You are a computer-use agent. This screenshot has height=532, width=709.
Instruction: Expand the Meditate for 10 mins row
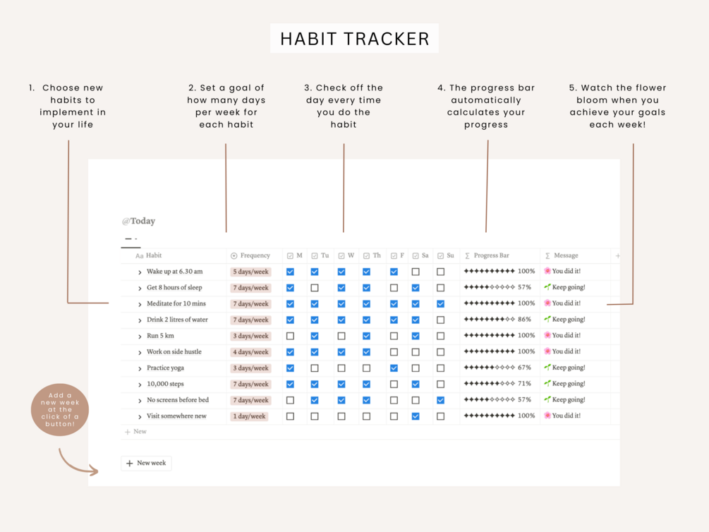pyautogui.click(x=140, y=304)
